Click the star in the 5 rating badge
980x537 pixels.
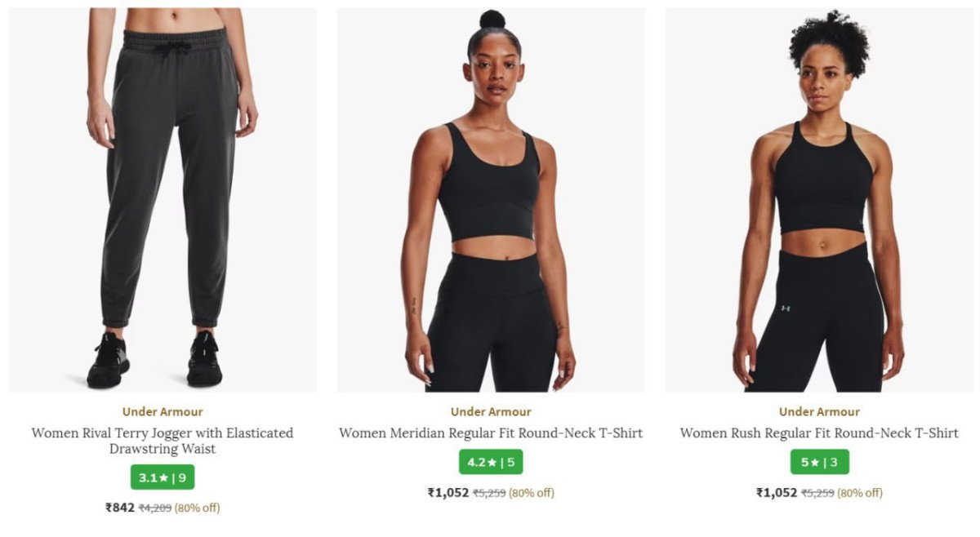(x=814, y=463)
